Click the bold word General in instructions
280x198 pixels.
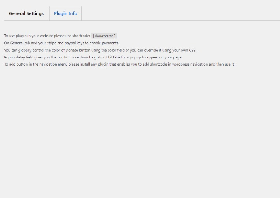[17, 43]
